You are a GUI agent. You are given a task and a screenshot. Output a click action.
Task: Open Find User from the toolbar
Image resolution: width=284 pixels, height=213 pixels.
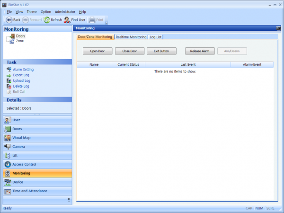(67, 20)
